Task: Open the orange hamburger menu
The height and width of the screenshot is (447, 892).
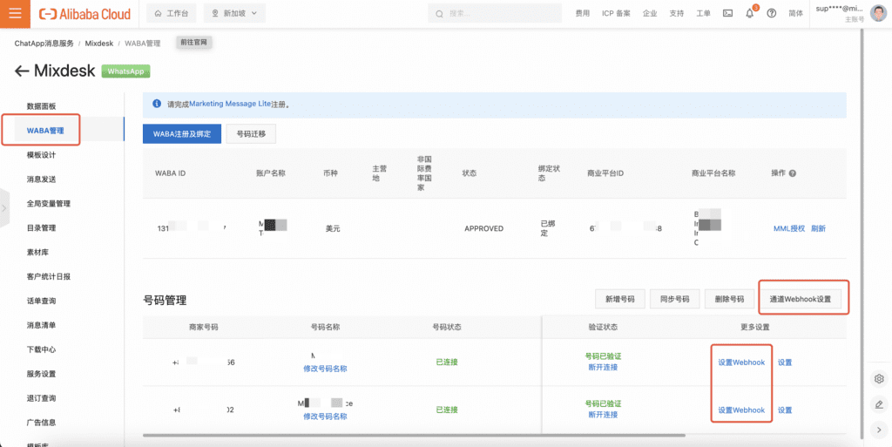Action: 15,14
